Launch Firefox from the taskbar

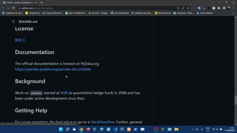pos(88,129)
